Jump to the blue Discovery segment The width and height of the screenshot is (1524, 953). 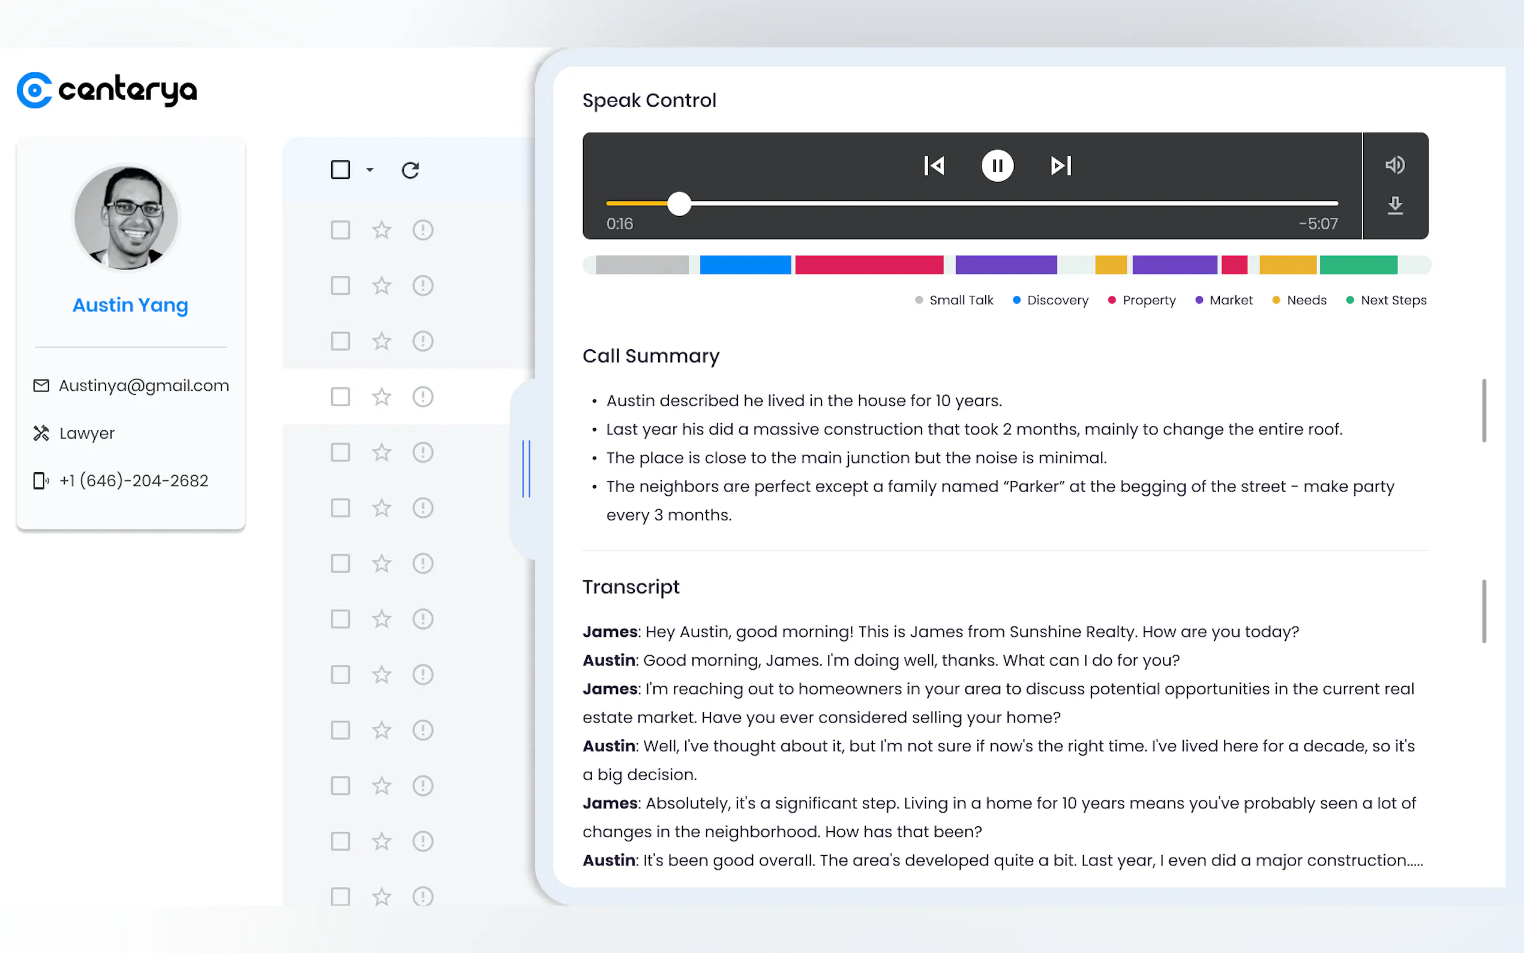click(x=745, y=265)
